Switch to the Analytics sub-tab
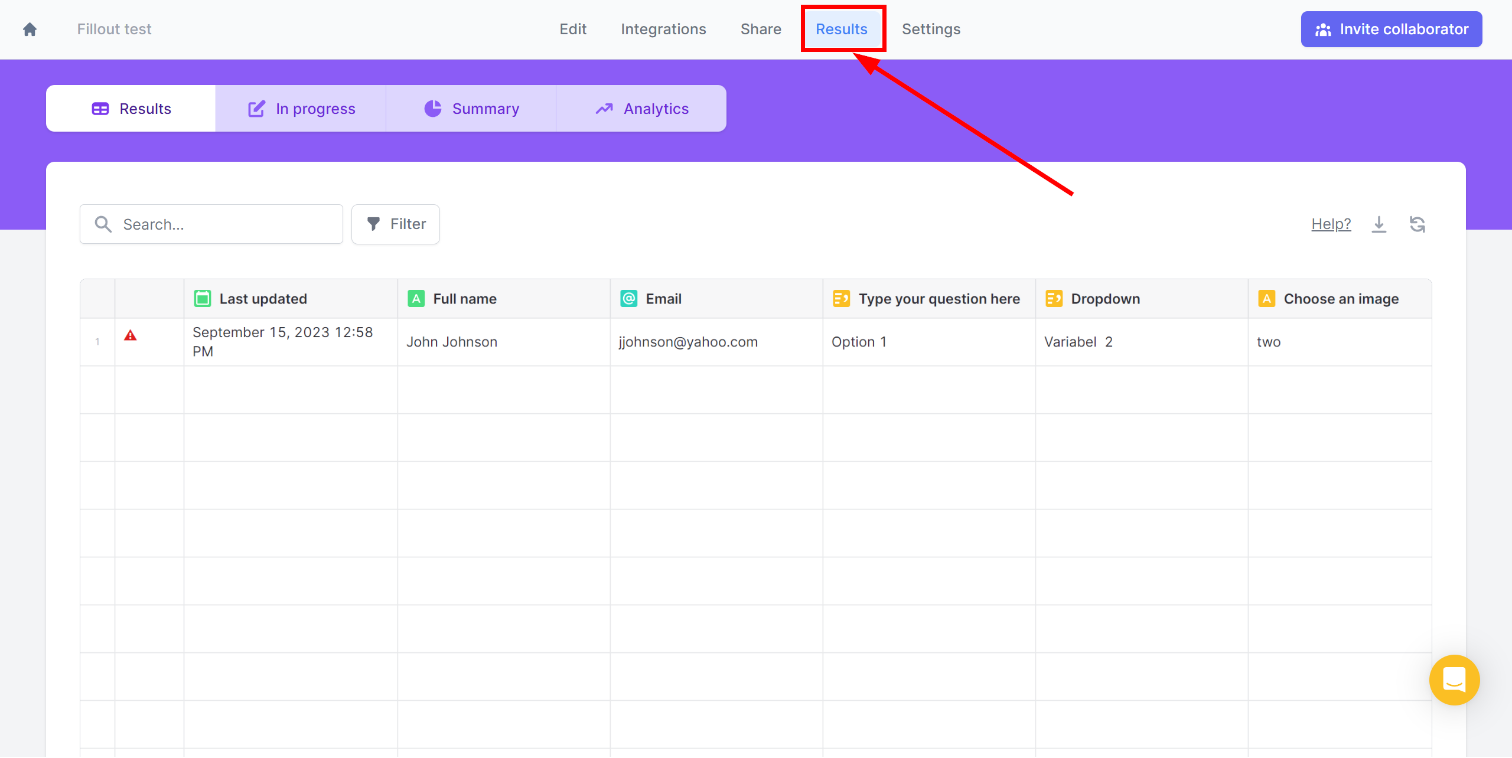This screenshot has width=1512, height=758. 641,109
